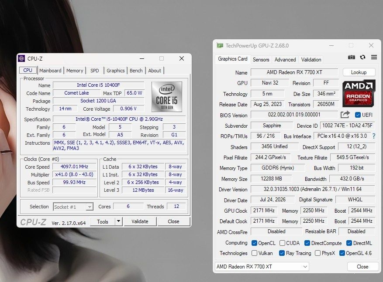Open the GPU-Z hamburger menu icon

point(374,57)
